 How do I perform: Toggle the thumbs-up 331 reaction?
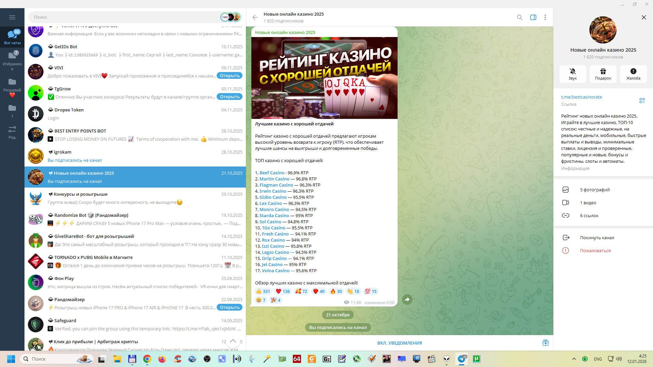click(x=263, y=291)
